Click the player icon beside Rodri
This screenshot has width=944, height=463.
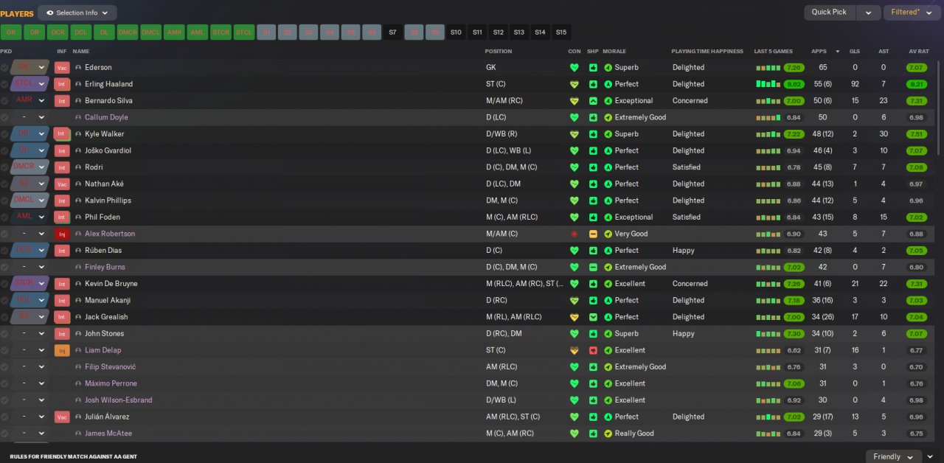tap(78, 167)
